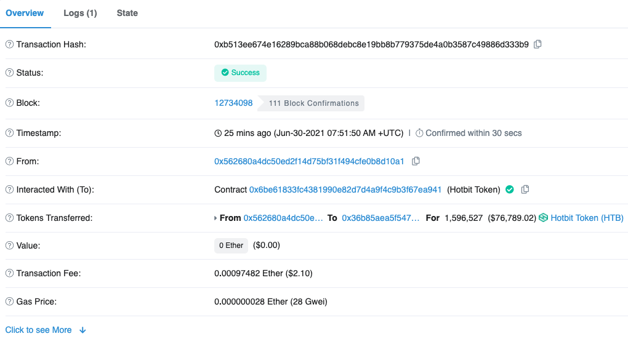Open the sender address 0x562680a4dc50ed2f… link
This screenshot has width=628, height=339.
[309, 161]
